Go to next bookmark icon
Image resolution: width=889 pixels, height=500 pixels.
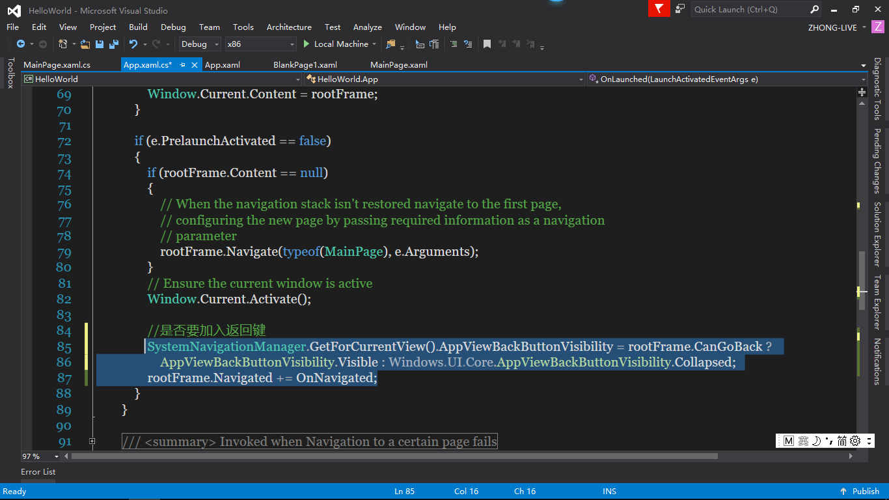click(x=517, y=44)
